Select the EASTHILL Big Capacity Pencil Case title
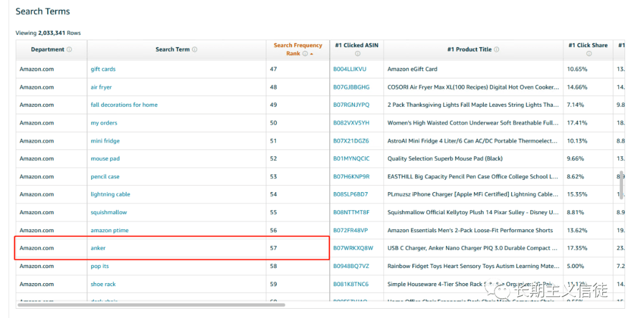 pyautogui.click(x=473, y=176)
